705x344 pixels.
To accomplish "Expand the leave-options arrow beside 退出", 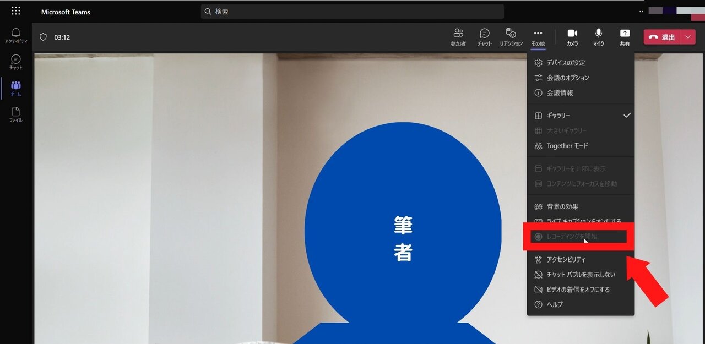I will click(689, 37).
